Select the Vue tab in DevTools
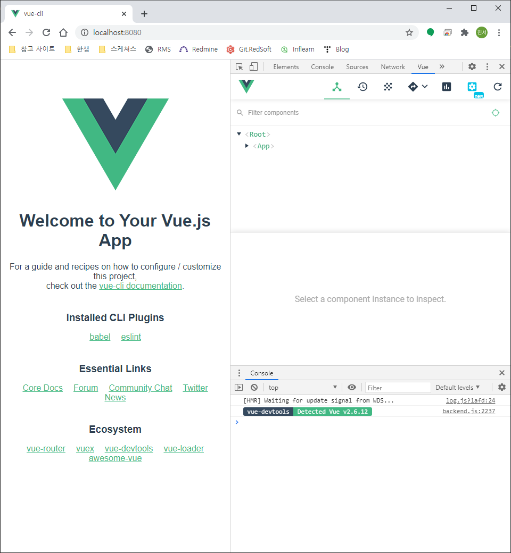 point(423,66)
